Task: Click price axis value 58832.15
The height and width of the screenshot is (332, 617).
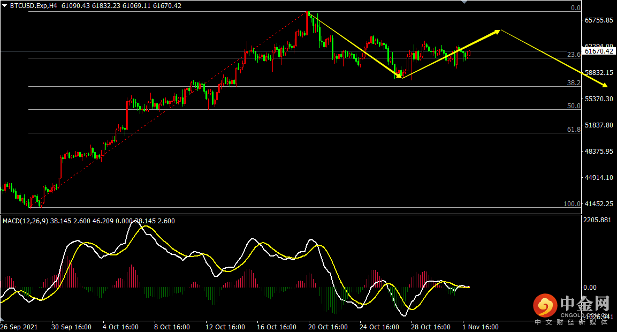Action: click(x=599, y=72)
